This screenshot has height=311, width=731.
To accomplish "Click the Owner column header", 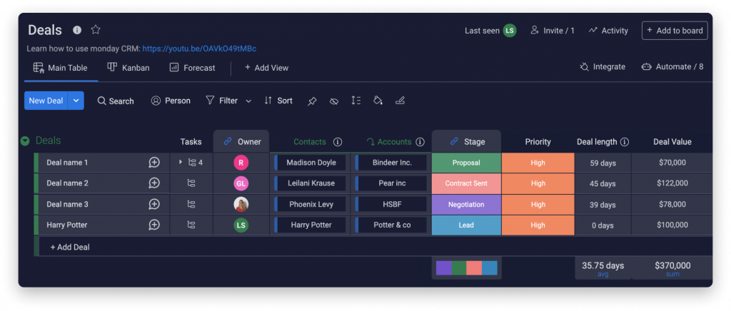I will [241, 141].
